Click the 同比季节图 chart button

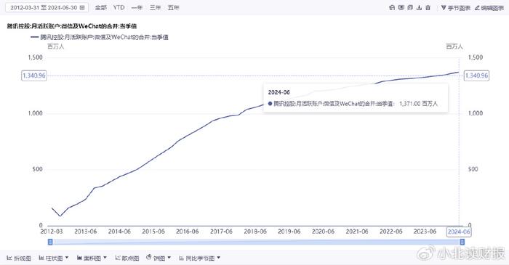point(197,258)
